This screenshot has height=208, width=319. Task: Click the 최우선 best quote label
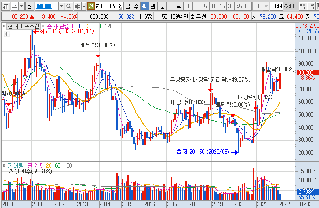pyautogui.click(x=199, y=16)
